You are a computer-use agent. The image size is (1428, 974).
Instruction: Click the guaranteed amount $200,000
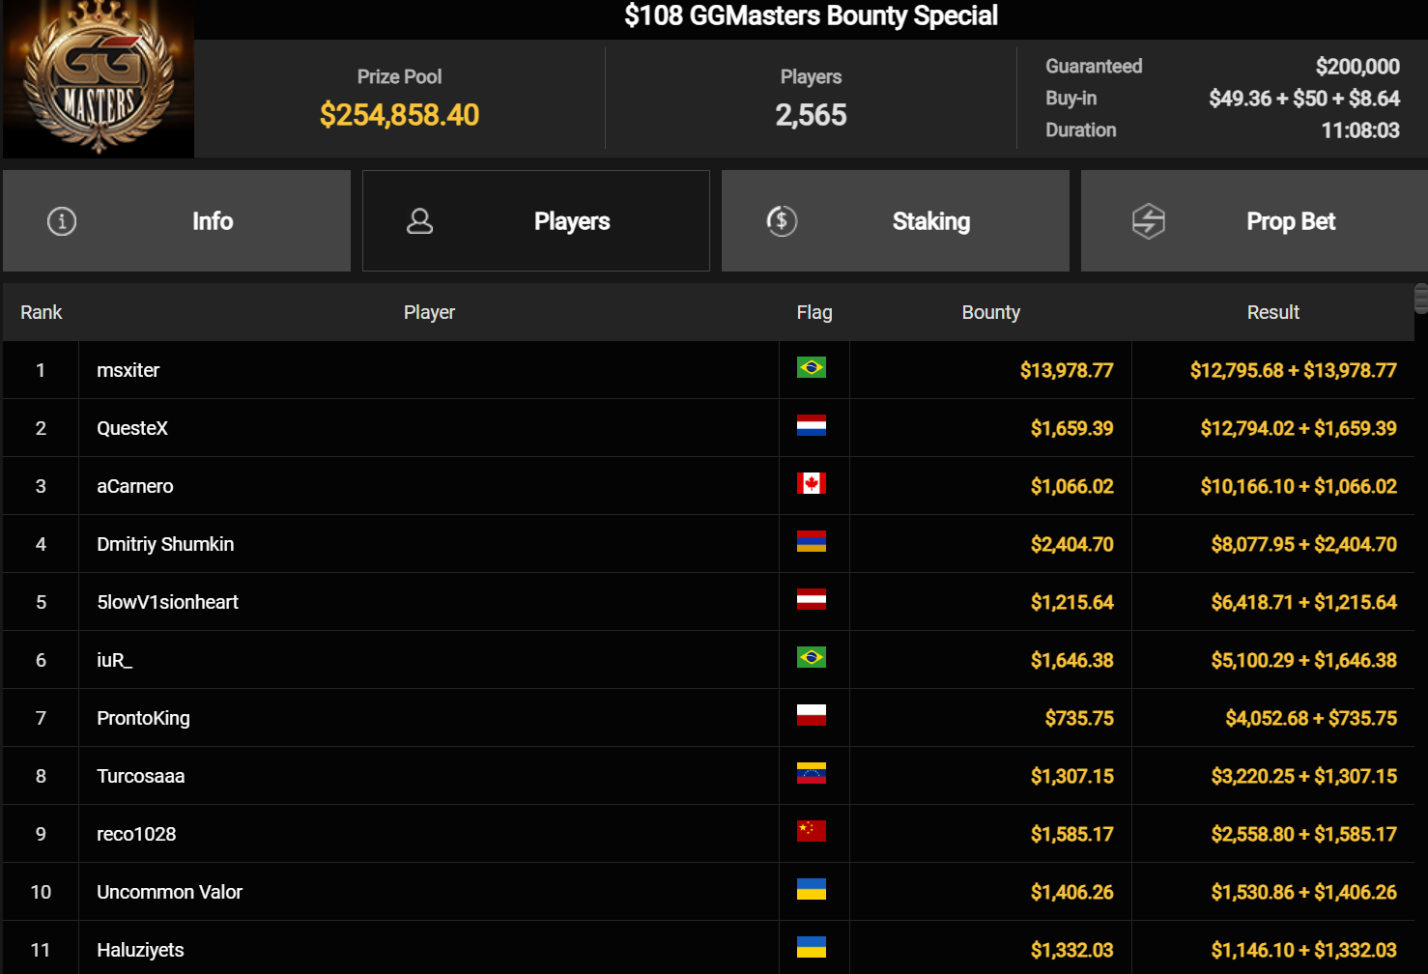click(1357, 66)
